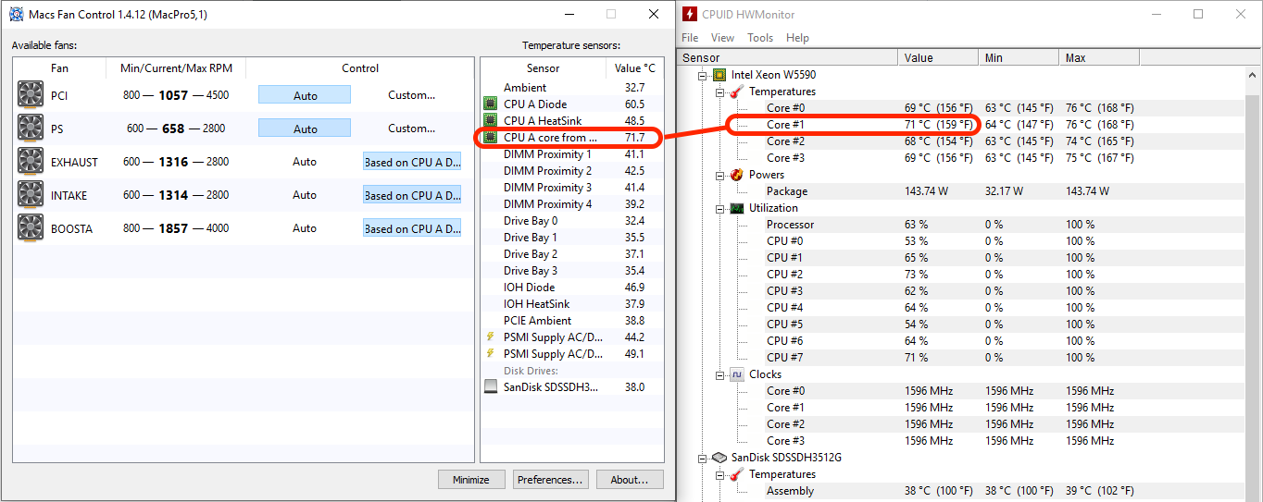1263x502 pixels.
Task: Click the first PSMI Supply lightning icon
Action: (491, 337)
